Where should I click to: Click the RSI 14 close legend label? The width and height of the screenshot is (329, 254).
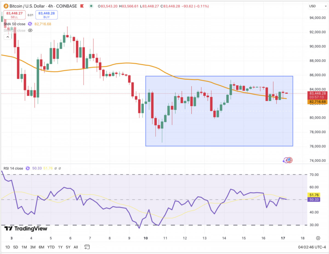(13, 168)
